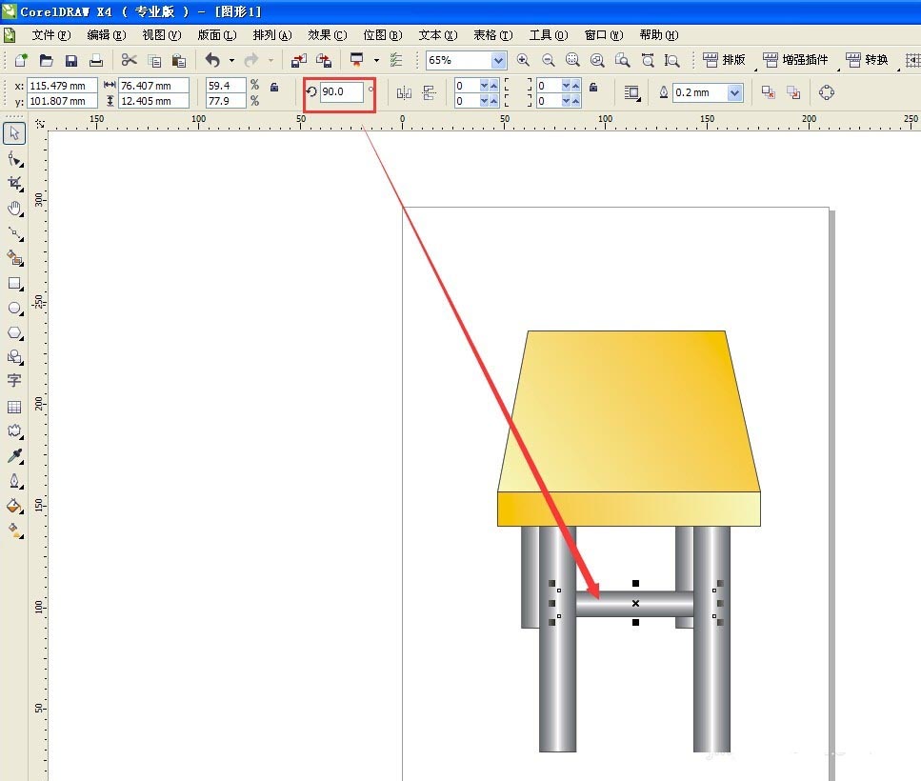Image resolution: width=921 pixels, height=781 pixels.
Task: Click the 排版 button
Action: (725, 60)
